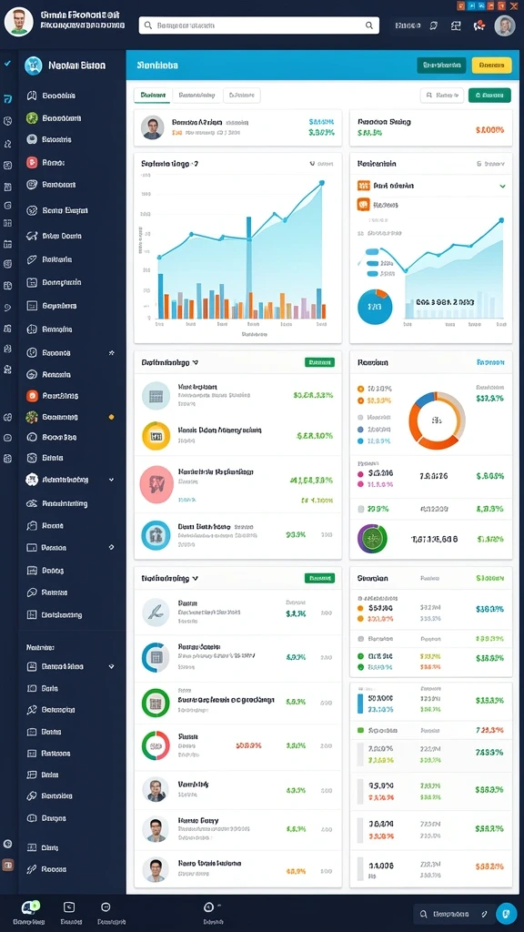This screenshot has width=524, height=932.
Task: Expand the title chevron of the upper list card
Action: [x=196, y=362]
